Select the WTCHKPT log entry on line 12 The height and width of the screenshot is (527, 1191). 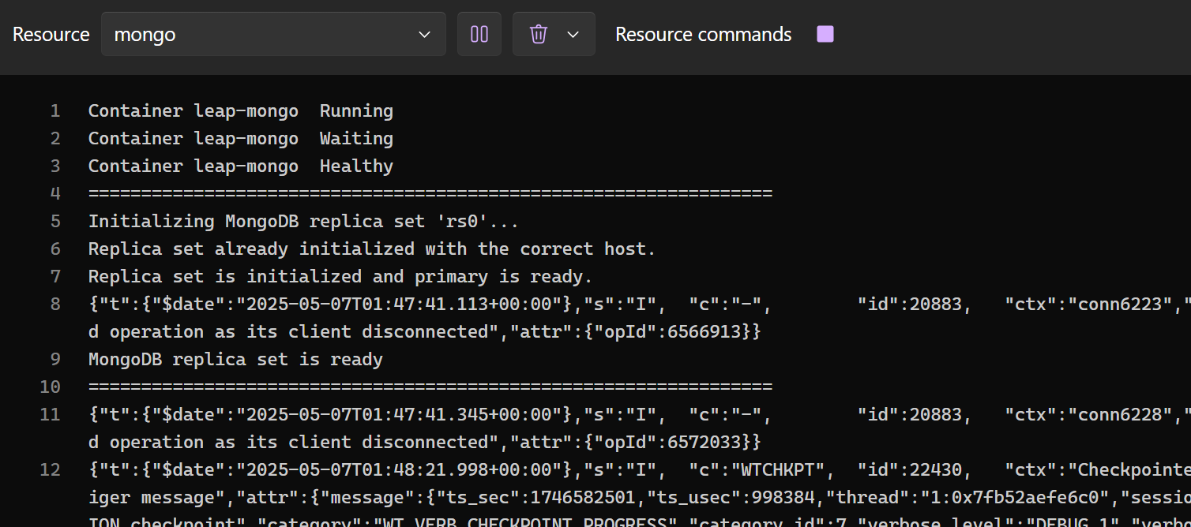pos(640,469)
